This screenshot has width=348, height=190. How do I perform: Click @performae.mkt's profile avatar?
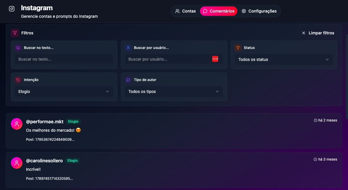point(17,124)
